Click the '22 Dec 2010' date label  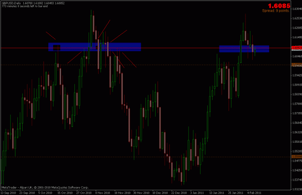[x=179, y=193]
